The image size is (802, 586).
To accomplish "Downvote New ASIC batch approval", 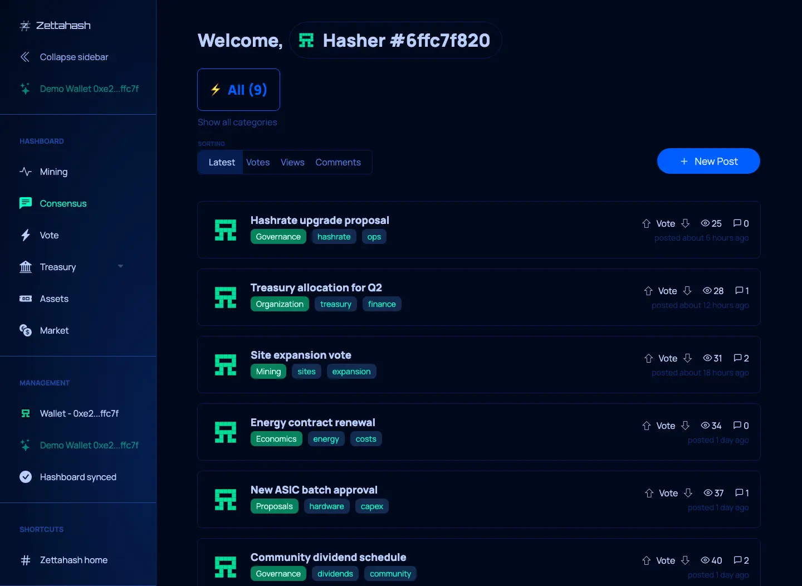I will click(688, 493).
